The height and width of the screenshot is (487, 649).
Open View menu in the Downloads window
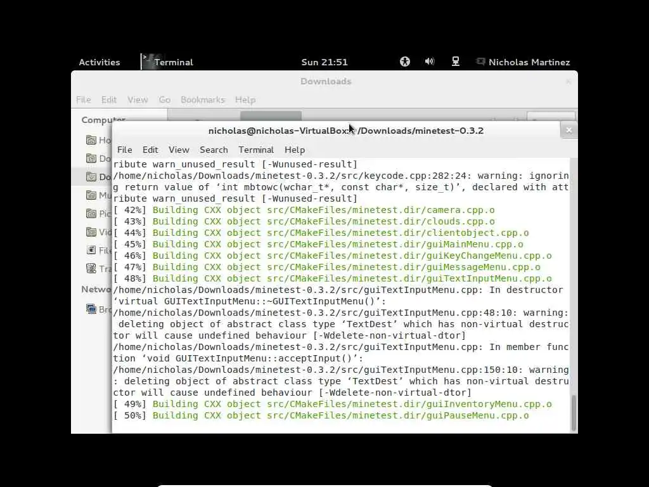pyautogui.click(x=138, y=100)
